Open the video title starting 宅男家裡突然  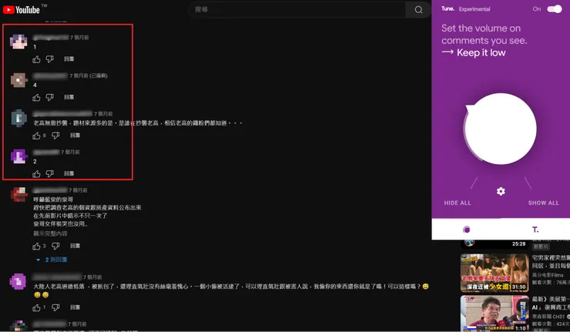551,262
